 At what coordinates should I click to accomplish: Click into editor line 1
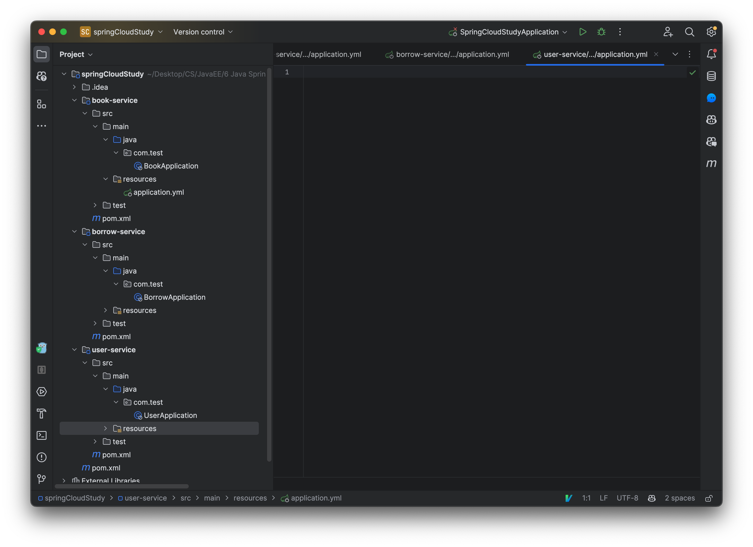495,72
